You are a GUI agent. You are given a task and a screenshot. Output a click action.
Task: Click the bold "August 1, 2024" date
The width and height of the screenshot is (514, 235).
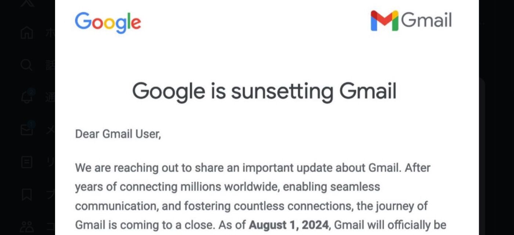click(x=289, y=225)
